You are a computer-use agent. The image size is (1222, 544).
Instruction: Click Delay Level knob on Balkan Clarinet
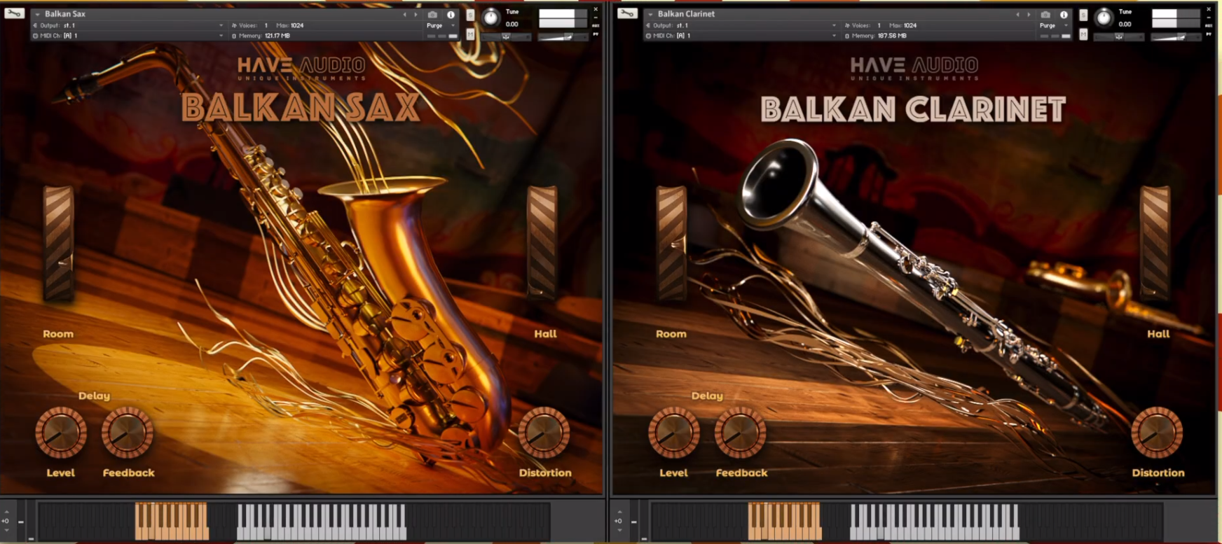[x=674, y=433]
